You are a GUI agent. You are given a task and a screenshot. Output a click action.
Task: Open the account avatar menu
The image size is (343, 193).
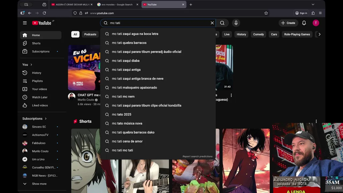point(316,23)
